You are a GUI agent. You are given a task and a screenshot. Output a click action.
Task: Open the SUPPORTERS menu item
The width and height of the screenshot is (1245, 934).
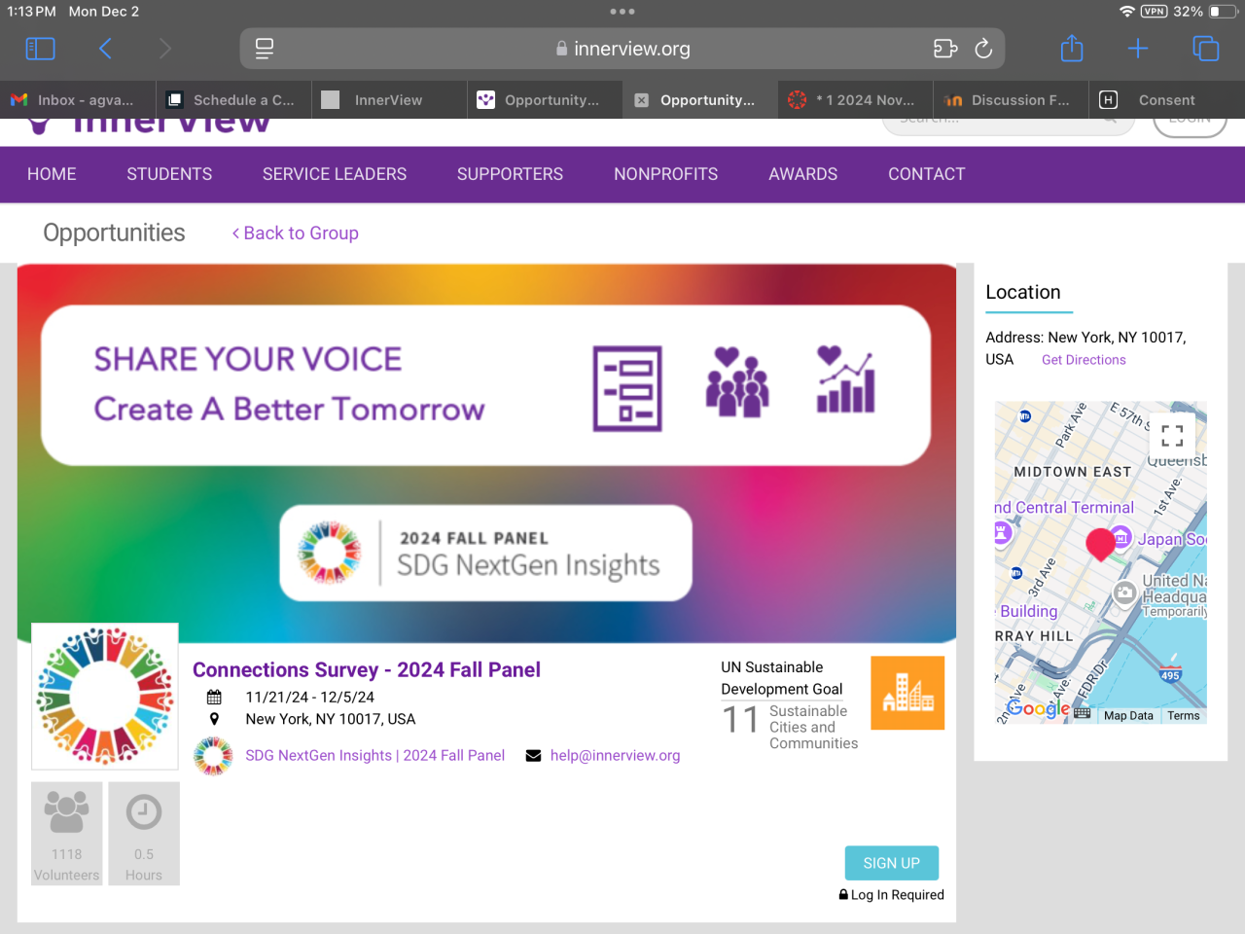pos(510,174)
